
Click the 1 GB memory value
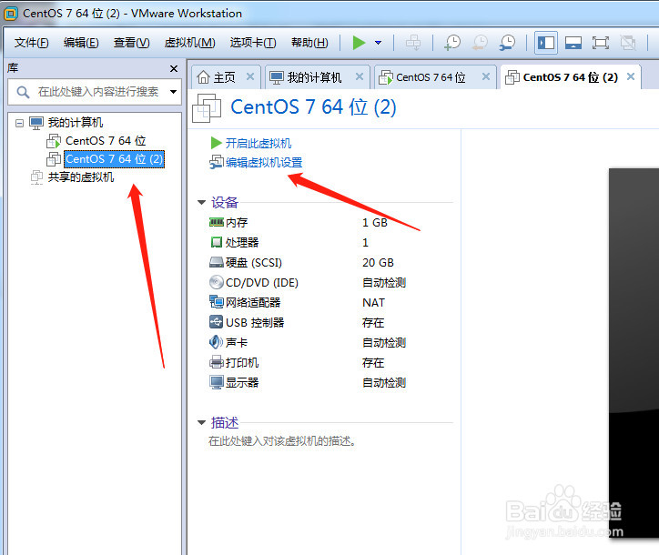[x=375, y=223]
